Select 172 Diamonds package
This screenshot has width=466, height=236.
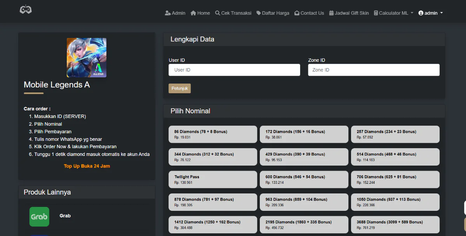(x=304, y=134)
